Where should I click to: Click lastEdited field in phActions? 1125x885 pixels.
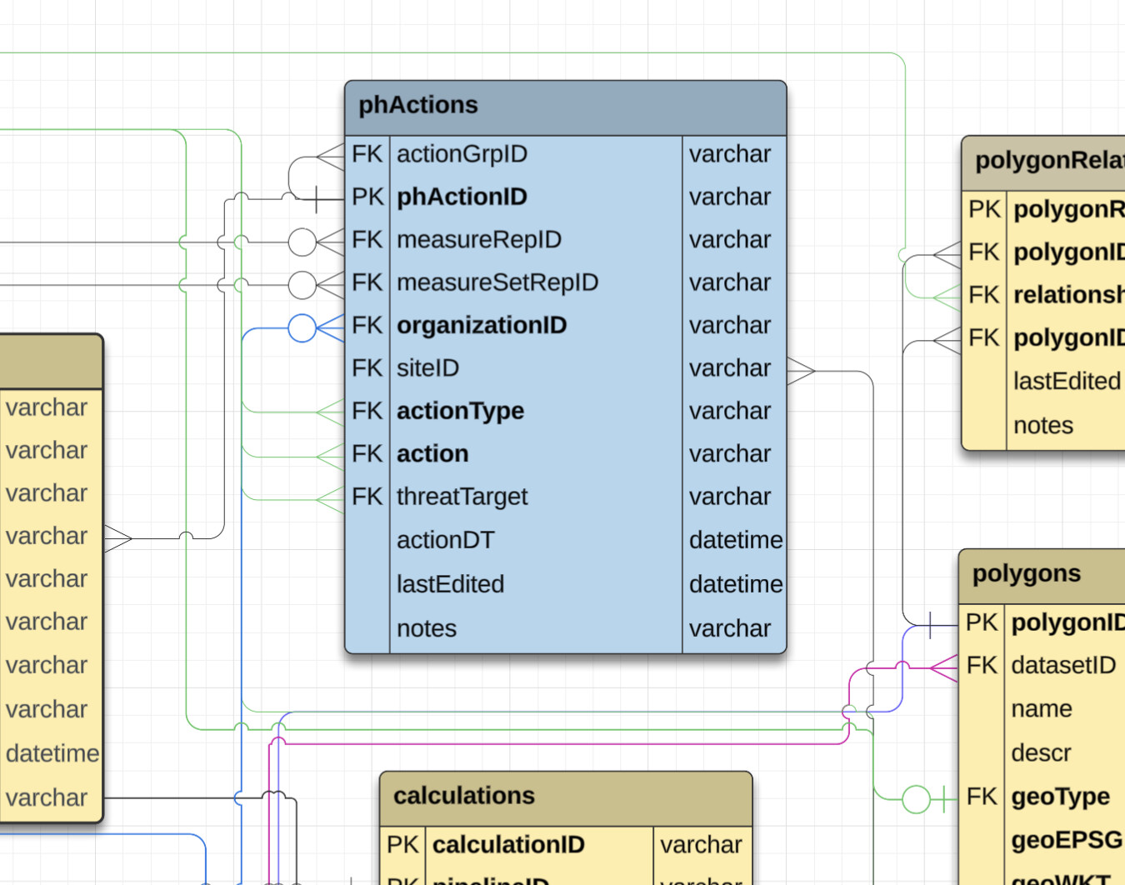click(x=450, y=584)
